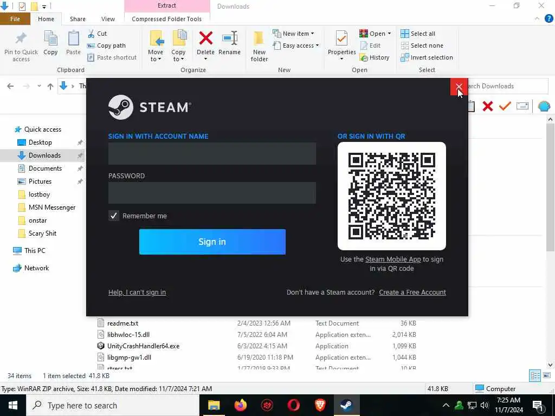Open Compressed Folder Tools tab
This screenshot has width=555, height=416.
(167, 19)
